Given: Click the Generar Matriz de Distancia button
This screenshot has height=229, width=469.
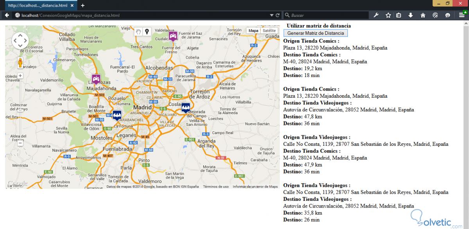Looking at the screenshot, I should coord(315,33).
